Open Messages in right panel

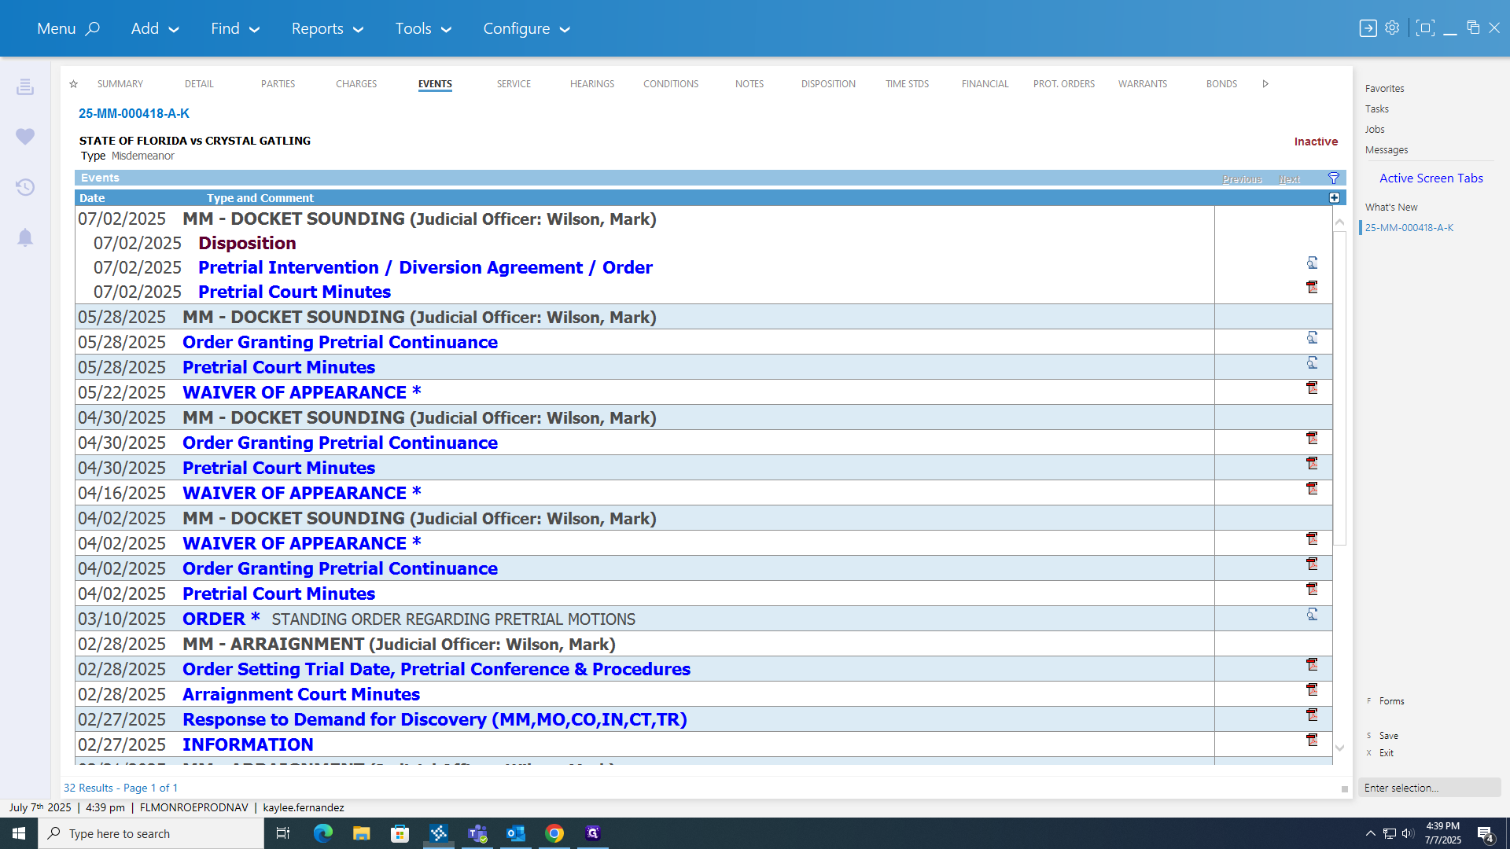[x=1387, y=150]
